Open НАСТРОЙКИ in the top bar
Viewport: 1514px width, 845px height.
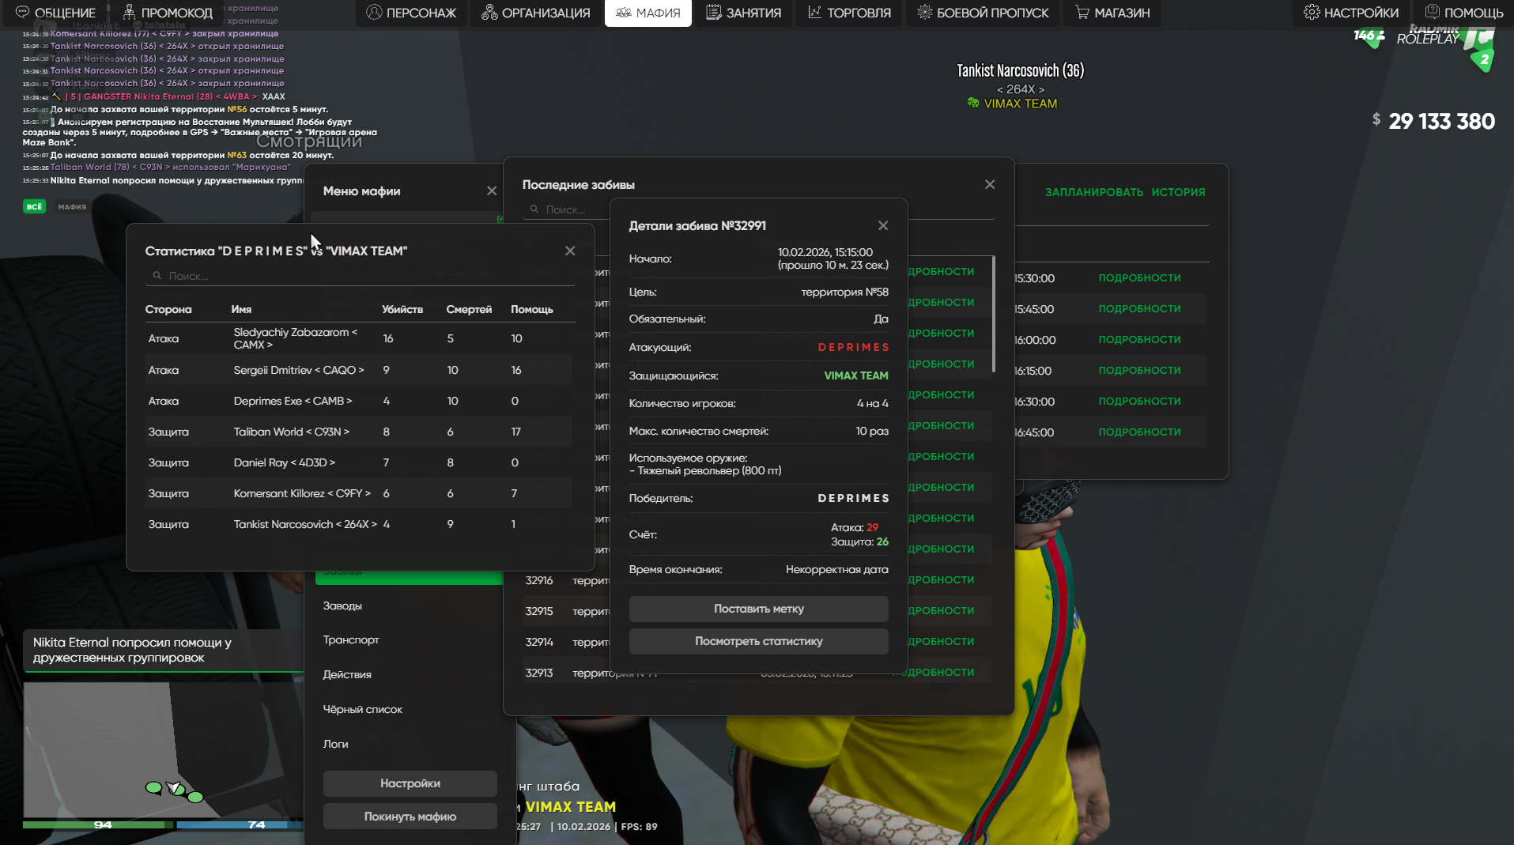[x=1351, y=13]
